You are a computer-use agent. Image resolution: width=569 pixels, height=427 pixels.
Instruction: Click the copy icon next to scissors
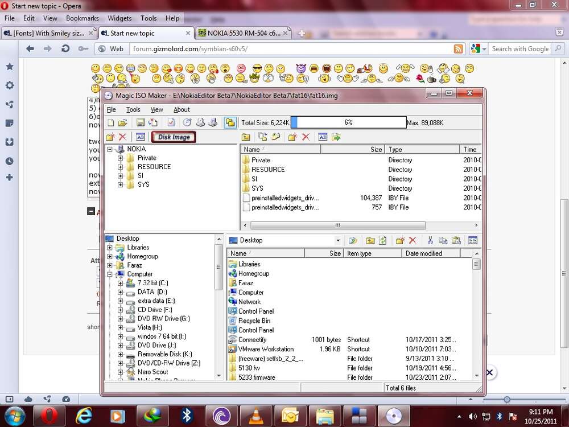tap(443, 240)
